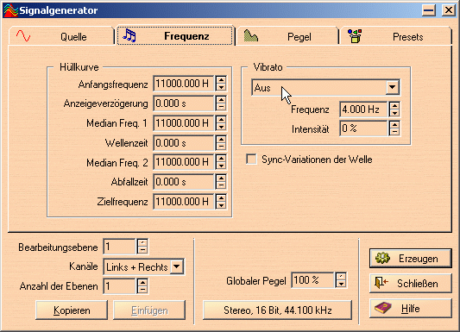
Task: Click the Bearbeitungsebene field
Action: tap(119, 247)
